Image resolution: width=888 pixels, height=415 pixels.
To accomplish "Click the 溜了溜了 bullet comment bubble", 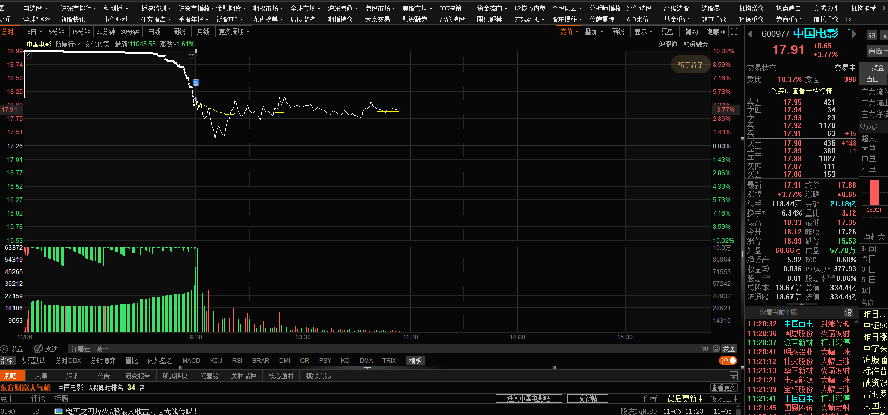I will coord(690,65).
